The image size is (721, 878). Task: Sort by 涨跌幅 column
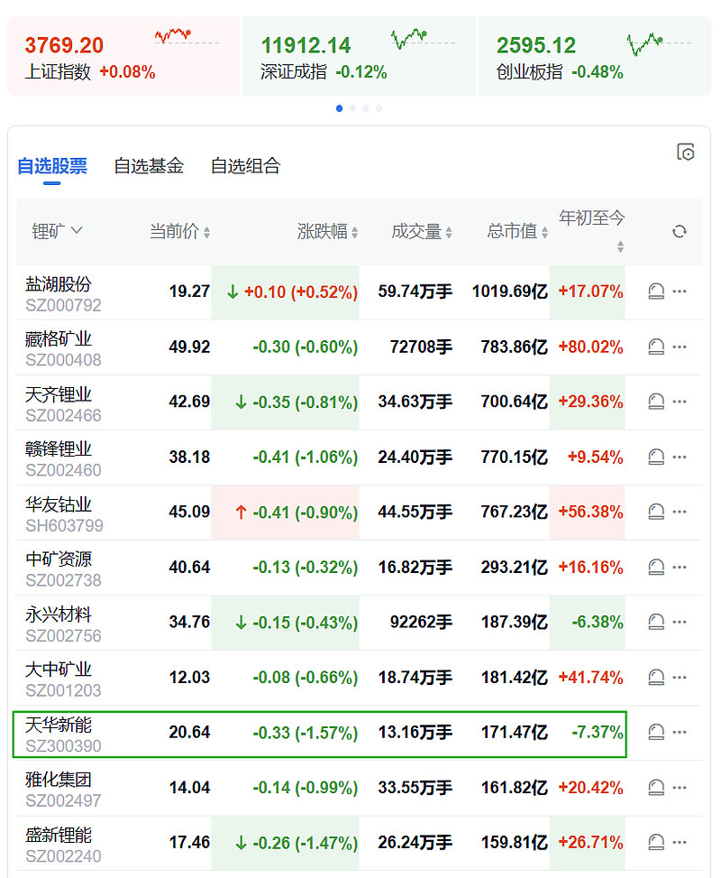coord(328,231)
